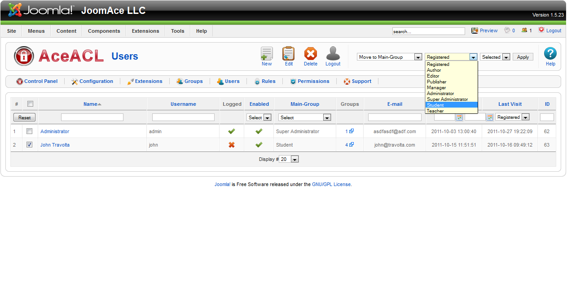The height and width of the screenshot is (299, 567).
Task: Open the Main-Group filter Select dropdown
Action: [305, 117]
